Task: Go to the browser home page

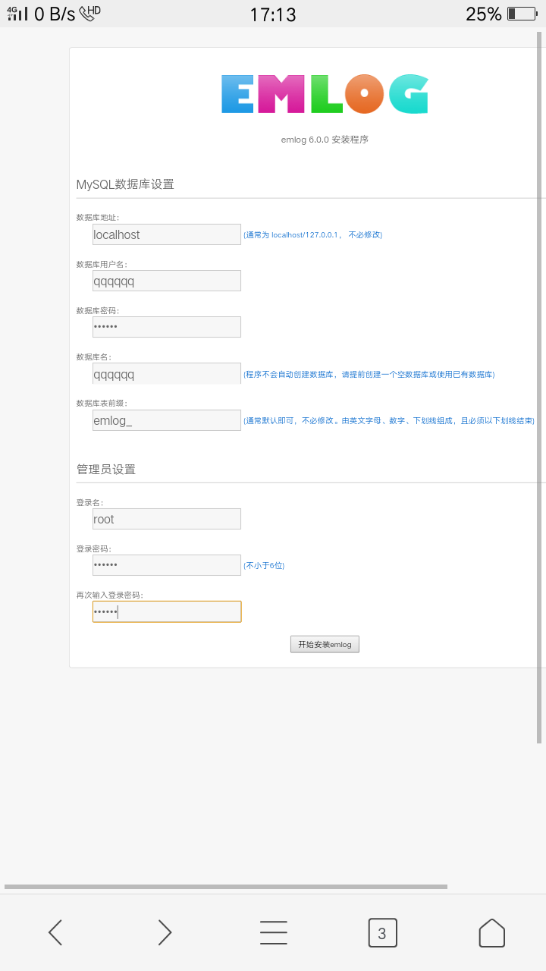Action: [x=491, y=932]
